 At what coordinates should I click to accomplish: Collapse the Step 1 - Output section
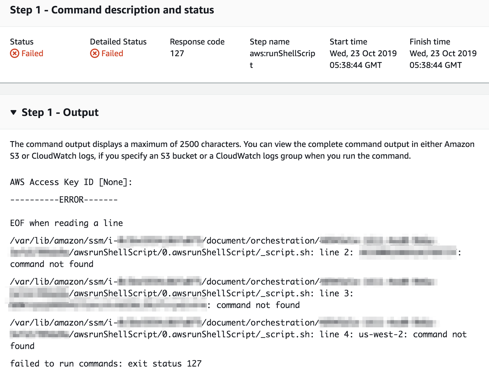coord(13,112)
